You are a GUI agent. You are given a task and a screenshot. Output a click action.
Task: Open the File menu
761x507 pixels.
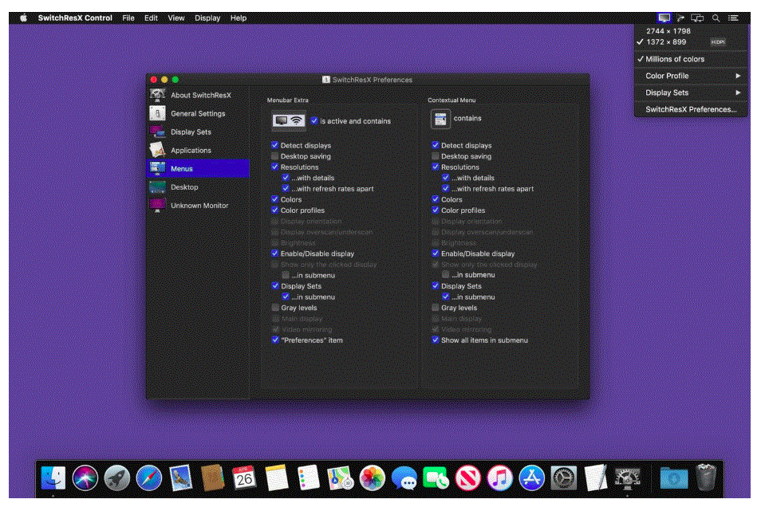pos(128,18)
